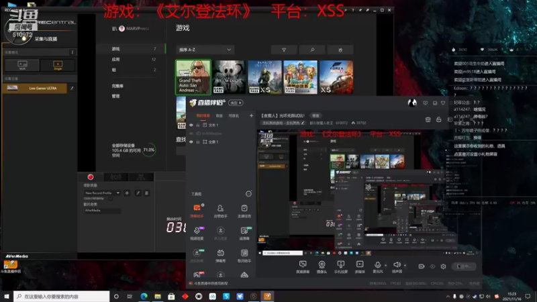Open 完整库 in Xbox sidebar
The width and height of the screenshot is (537, 302).
click(118, 86)
